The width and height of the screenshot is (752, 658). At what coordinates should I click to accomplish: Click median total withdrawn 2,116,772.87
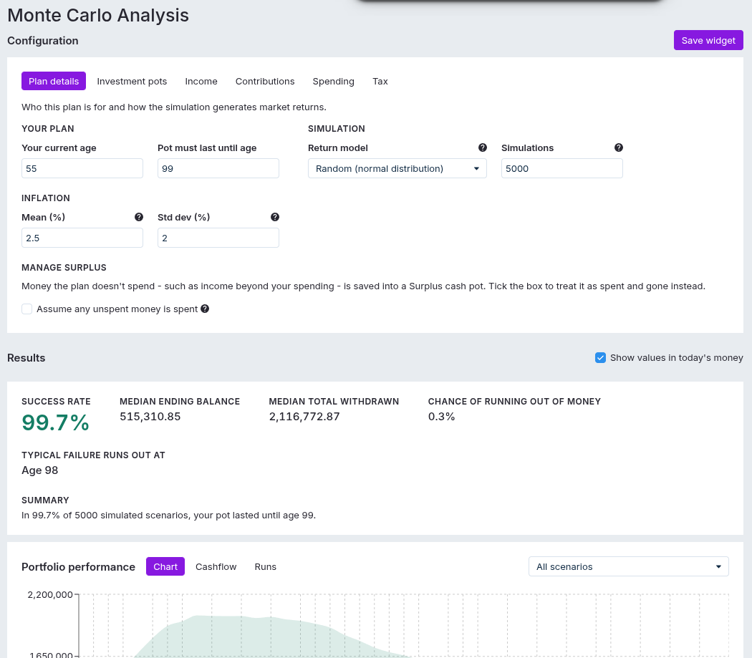pos(304,416)
